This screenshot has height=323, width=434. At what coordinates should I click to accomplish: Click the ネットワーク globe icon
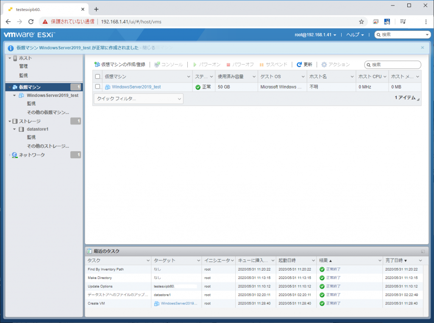click(15, 155)
